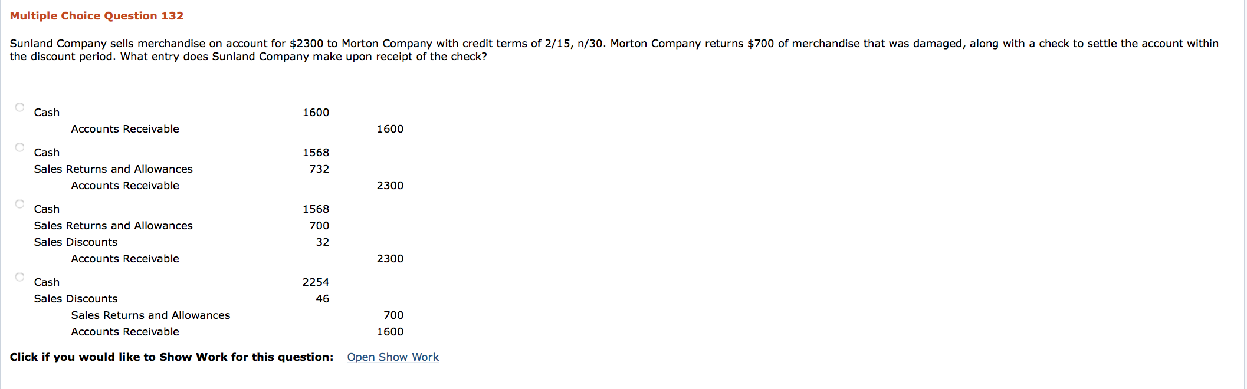The image size is (1247, 389).
Task: Select the Cash 1600 answer entry
Action: [x=177, y=112]
